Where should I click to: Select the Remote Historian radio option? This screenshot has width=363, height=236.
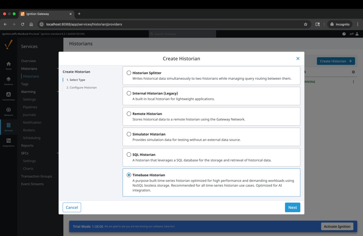pos(129,114)
